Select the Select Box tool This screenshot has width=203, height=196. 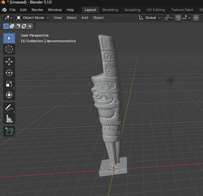9,38
